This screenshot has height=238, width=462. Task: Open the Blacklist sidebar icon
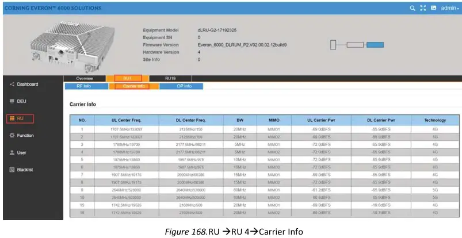[12, 170]
